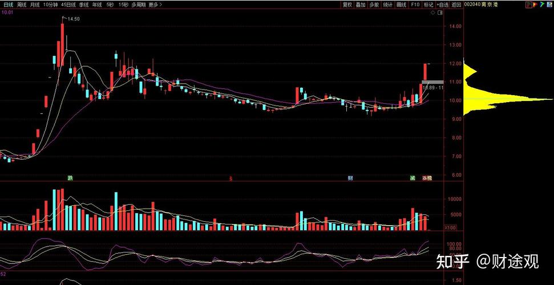The height and width of the screenshot is (285, 554).
Task: Toggle 叠加 overlay mode
Action: pos(360,5)
